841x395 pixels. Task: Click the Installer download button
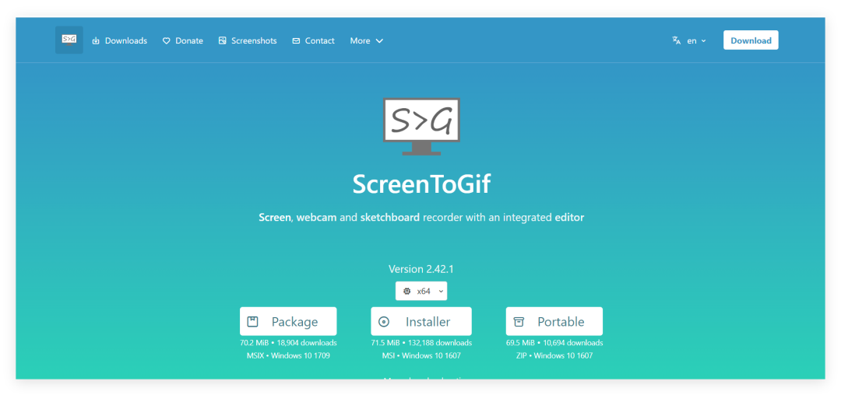[x=421, y=321]
